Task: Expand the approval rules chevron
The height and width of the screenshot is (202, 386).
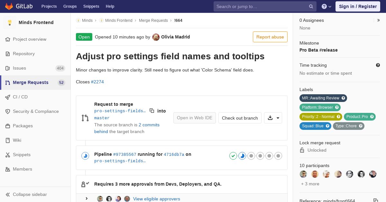Action: coord(87,198)
